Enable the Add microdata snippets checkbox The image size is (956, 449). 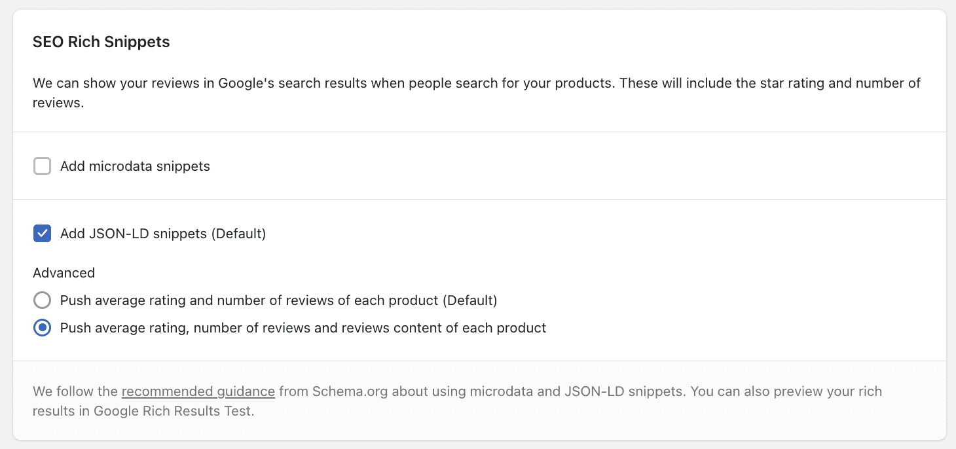(42, 166)
